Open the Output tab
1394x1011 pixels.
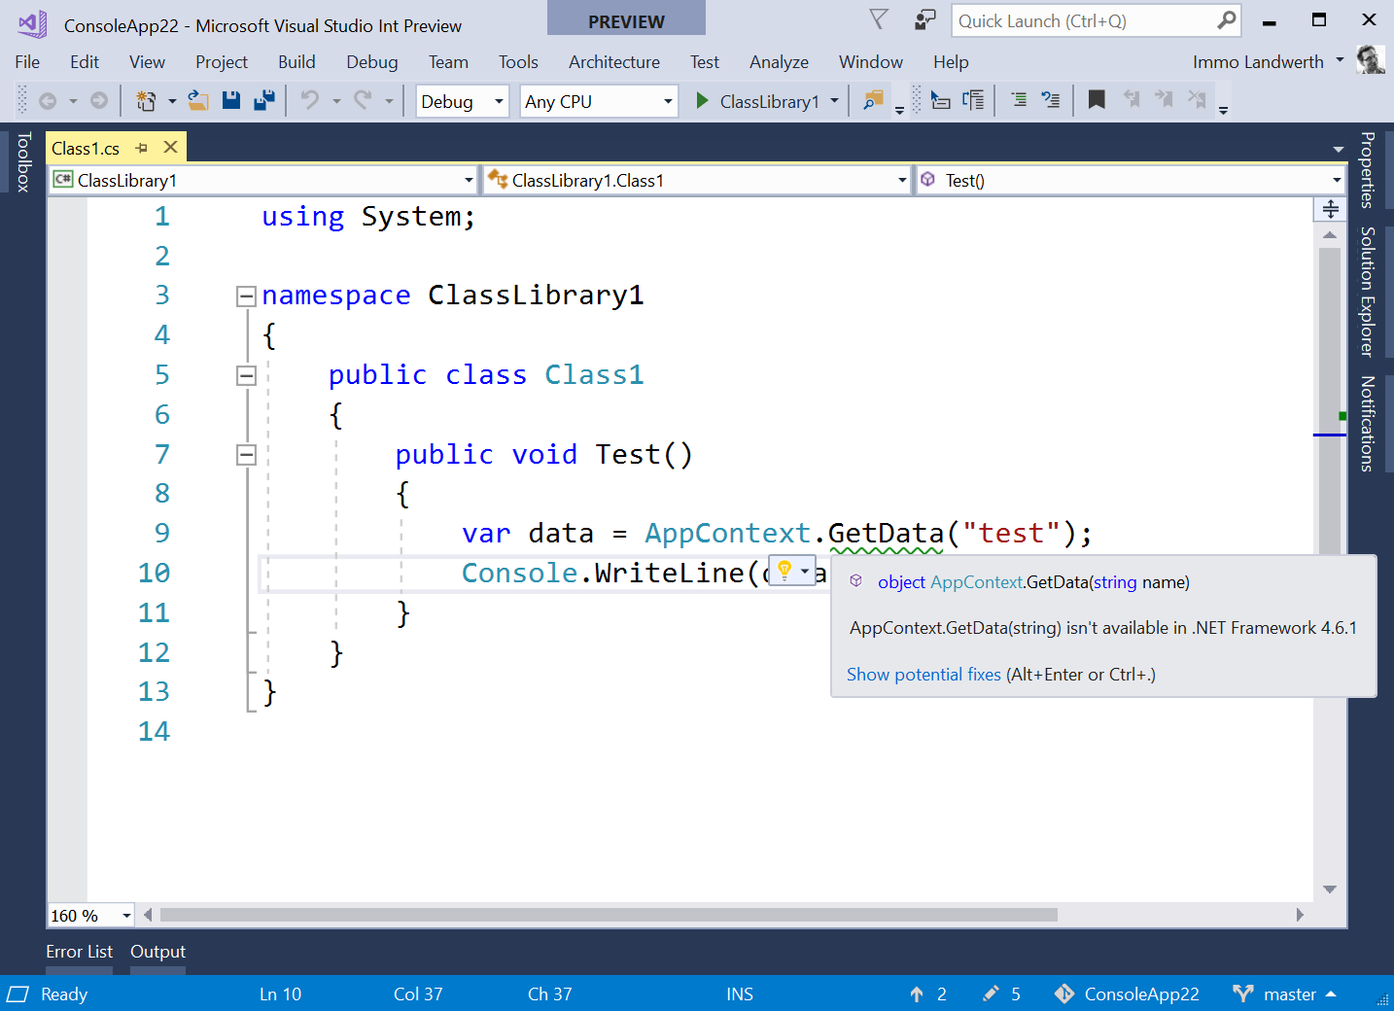pos(157,952)
